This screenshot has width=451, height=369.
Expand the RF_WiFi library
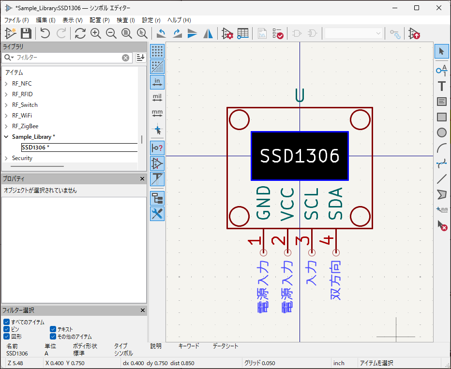(x=6, y=116)
